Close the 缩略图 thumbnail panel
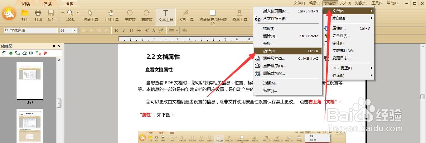The image size is (426, 143). [x=59, y=46]
